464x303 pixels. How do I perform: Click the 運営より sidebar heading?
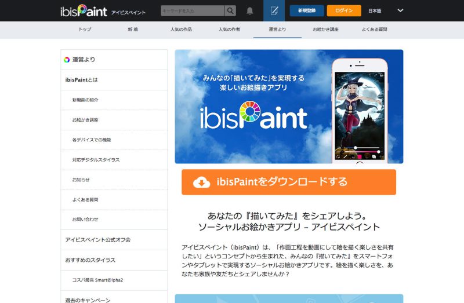pos(114,60)
